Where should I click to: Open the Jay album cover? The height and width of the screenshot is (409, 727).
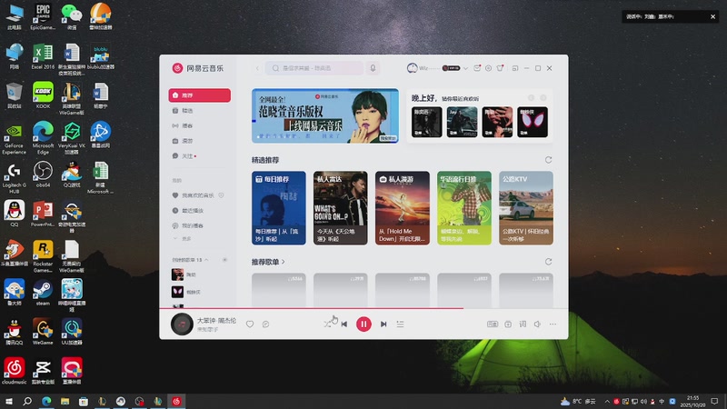coord(462,122)
